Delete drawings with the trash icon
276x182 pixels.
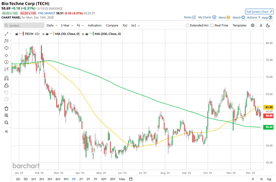coord(6,108)
